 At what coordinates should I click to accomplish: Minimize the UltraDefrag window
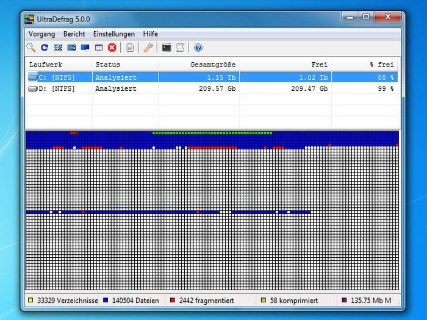[350, 17]
